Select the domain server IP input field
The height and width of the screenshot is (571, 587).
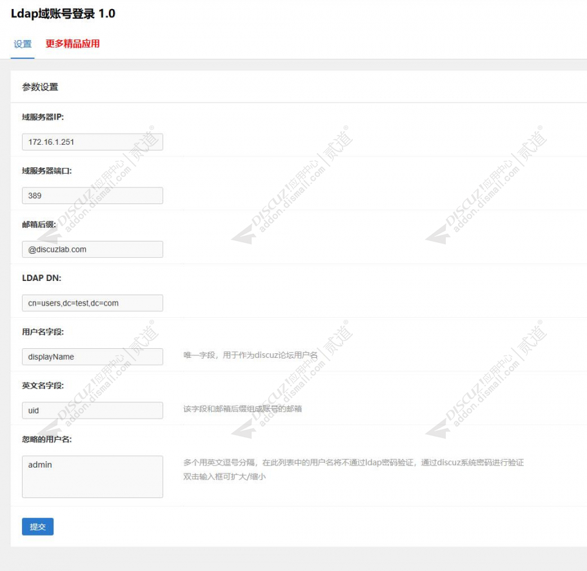[92, 141]
